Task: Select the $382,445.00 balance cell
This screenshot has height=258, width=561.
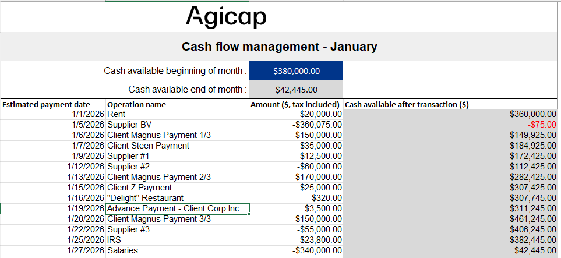Action: coord(450,240)
